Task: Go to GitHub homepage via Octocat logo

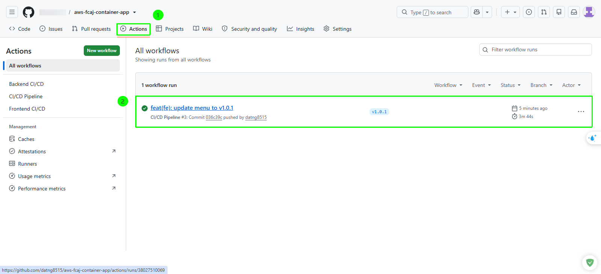Action: [x=29, y=12]
